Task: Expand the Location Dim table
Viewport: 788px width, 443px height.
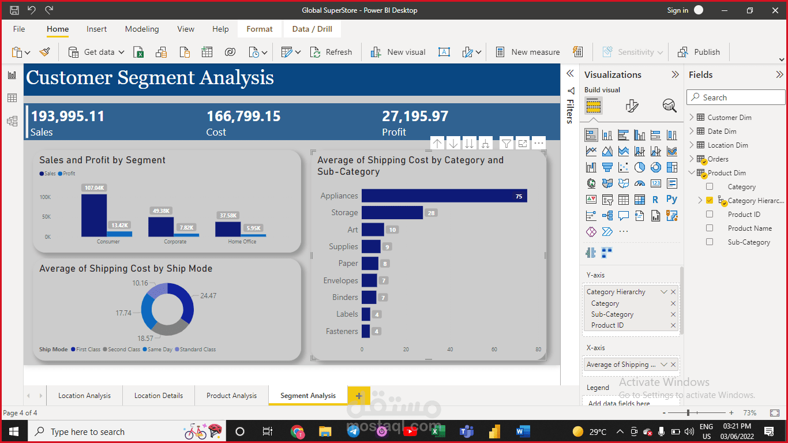Action: [692, 145]
